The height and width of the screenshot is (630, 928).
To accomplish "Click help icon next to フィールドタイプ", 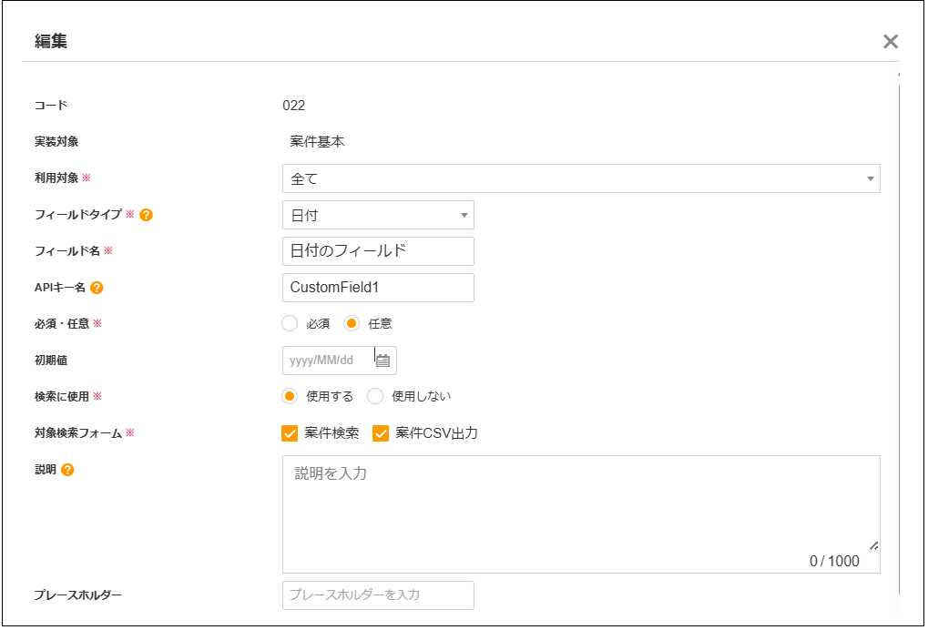I will (x=146, y=215).
